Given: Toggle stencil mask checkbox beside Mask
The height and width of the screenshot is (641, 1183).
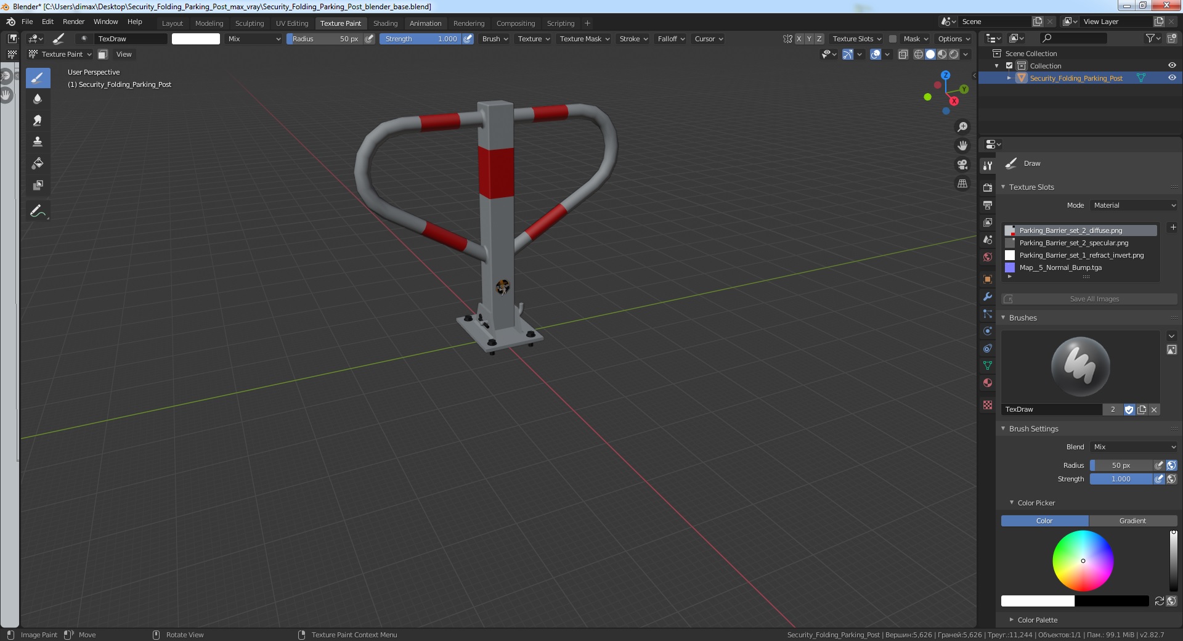Looking at the screenshot, I should point(892,39).
